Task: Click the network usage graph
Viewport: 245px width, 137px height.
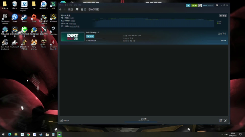Action: (153, 23)
